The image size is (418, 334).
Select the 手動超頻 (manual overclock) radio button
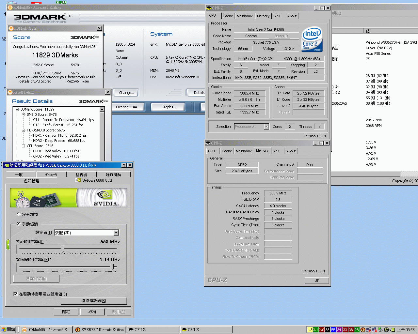19,224
